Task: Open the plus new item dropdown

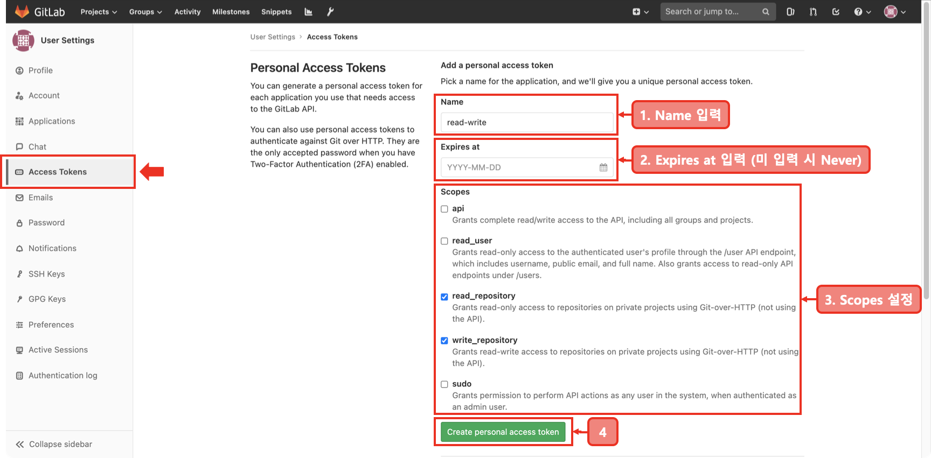Action: pos(641,12)
